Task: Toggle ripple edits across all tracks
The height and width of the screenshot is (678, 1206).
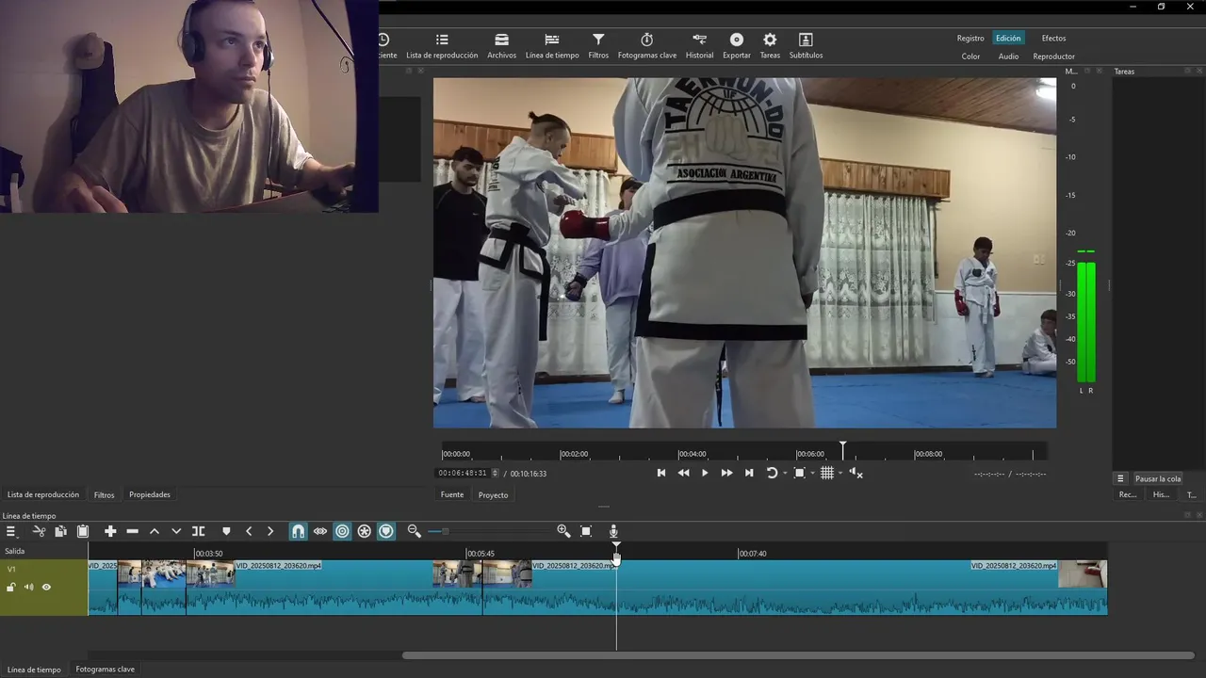Action: click(365, 531)
